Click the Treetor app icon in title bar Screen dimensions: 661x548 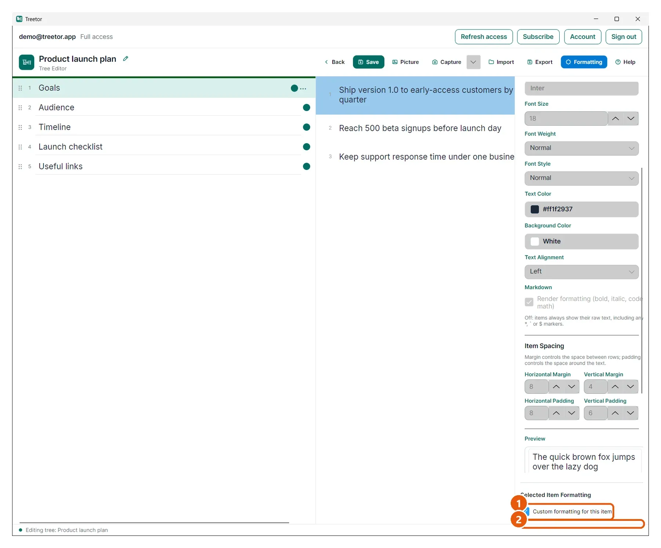tap(19, 19)
